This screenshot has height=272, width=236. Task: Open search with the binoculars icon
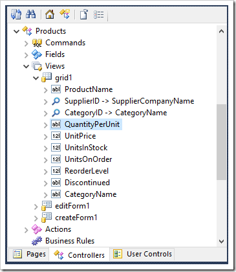point(31,14)
